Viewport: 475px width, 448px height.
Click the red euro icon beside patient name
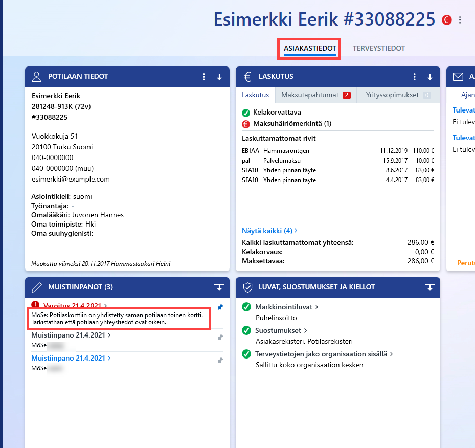tap(446, 20)
